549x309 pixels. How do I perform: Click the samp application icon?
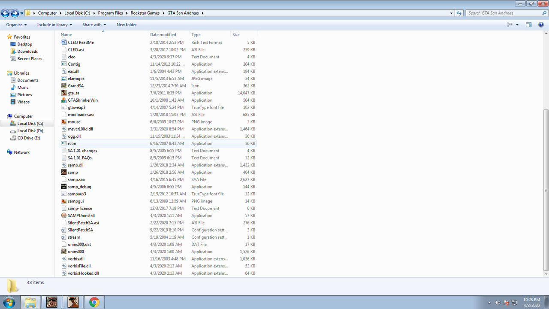(64, 173)
